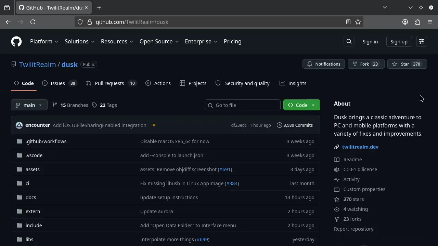The width and height of the screenshot is (438, 246).
Task: Open commit df23edc hash link
Action: click(x=239, y=125)
